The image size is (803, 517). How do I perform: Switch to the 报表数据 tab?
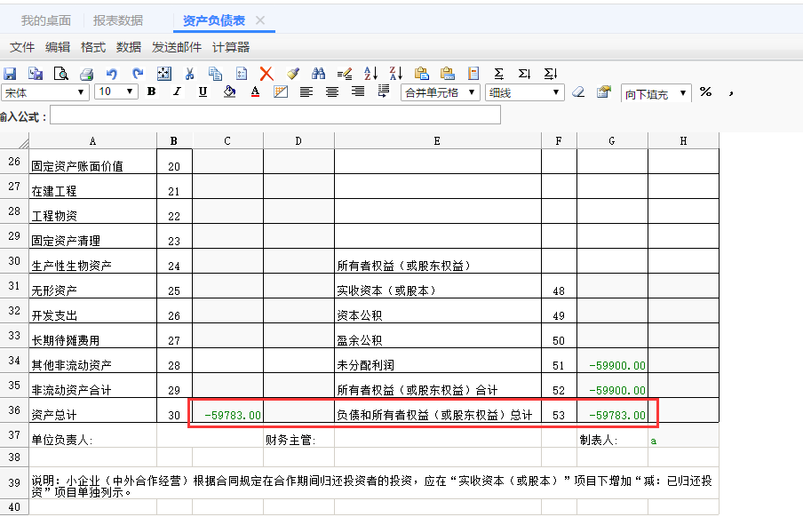118,20
